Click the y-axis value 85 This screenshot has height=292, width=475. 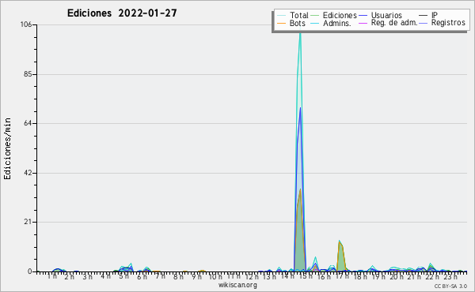click(x=28, y=74)
